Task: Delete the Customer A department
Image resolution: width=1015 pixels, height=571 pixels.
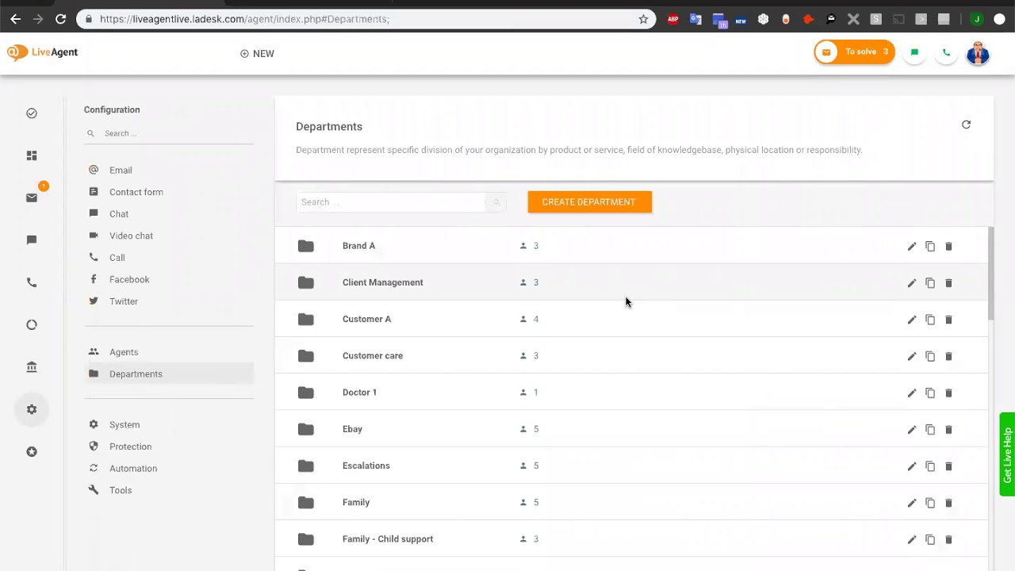Action: click(x=948, y=320)
